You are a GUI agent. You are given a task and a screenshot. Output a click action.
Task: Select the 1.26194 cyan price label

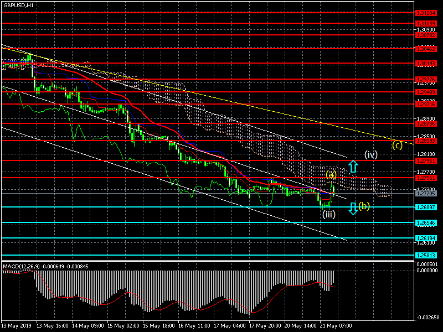(426, 238)
